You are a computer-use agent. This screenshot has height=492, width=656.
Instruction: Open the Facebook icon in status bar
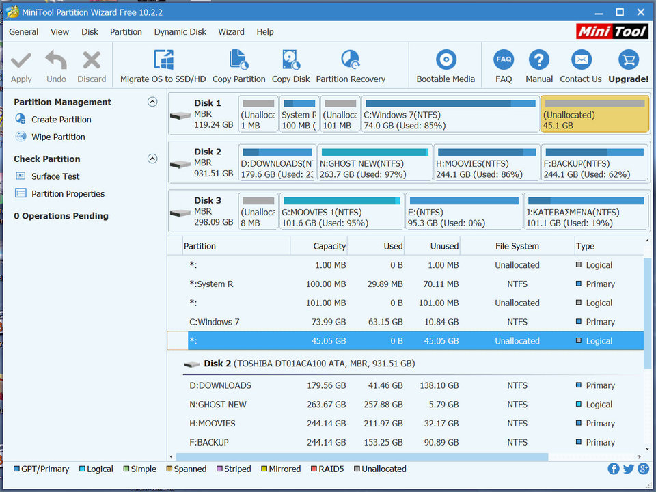pos(614,469)
